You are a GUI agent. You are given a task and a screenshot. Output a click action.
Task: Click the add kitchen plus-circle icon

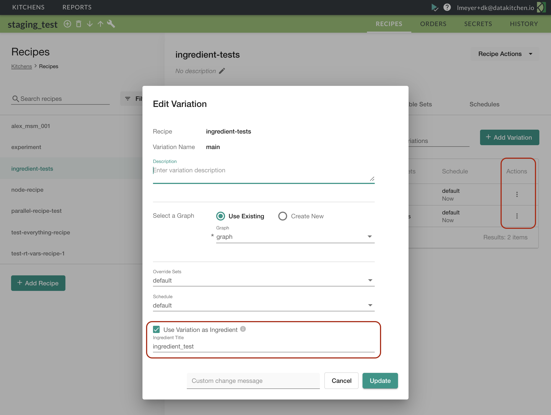click(x=67, y=24)
